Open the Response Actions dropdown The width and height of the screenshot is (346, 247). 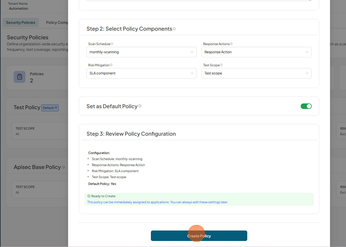[x=256, y=52]
